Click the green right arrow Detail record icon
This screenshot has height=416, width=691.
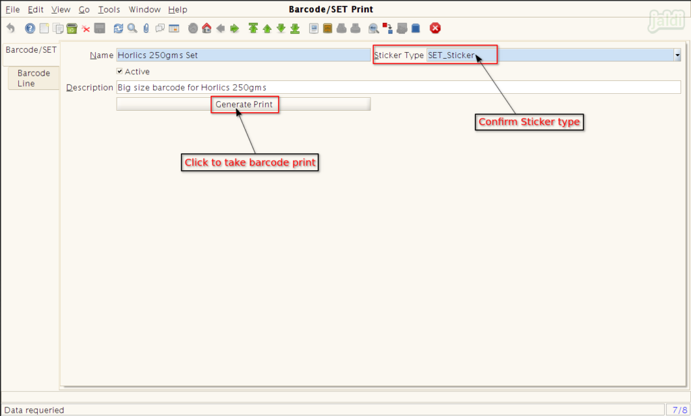(x=234, y=28)
